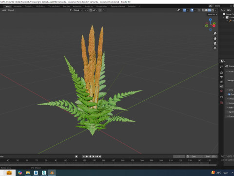
Task: Open the Copilot taskbar icon
Action: pos(20,173)
